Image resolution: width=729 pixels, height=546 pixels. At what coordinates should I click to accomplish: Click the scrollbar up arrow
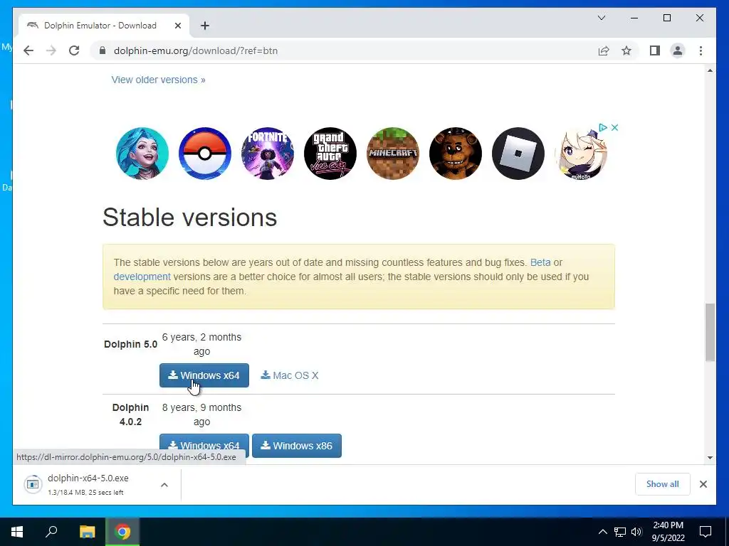tap(710, 70)
